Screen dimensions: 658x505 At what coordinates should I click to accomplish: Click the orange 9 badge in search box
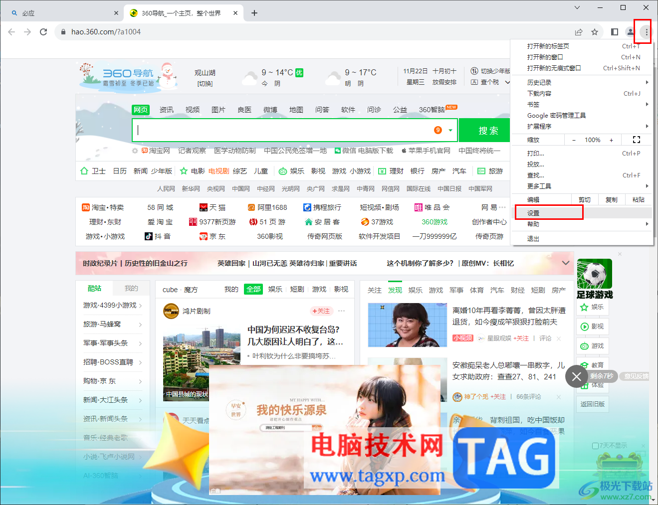438,130
